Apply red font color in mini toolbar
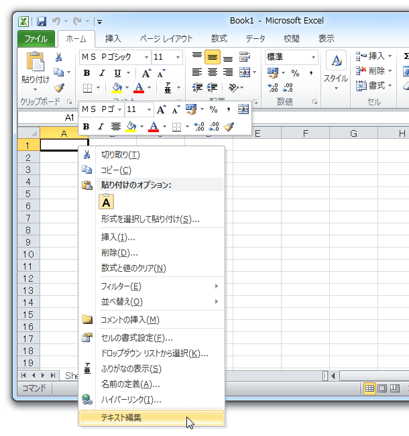Screen dimensions: 409x436 154,127
